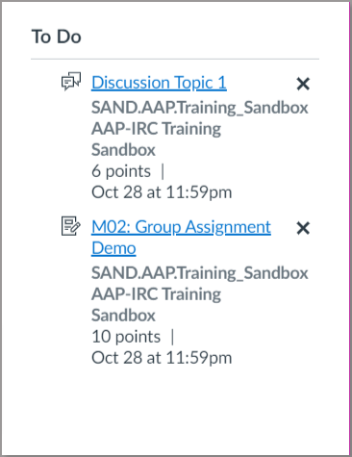This screenshot has width=352, height=457.
Task: Click the discussion speech-bubbles icon
Action: tap(71, 81)
